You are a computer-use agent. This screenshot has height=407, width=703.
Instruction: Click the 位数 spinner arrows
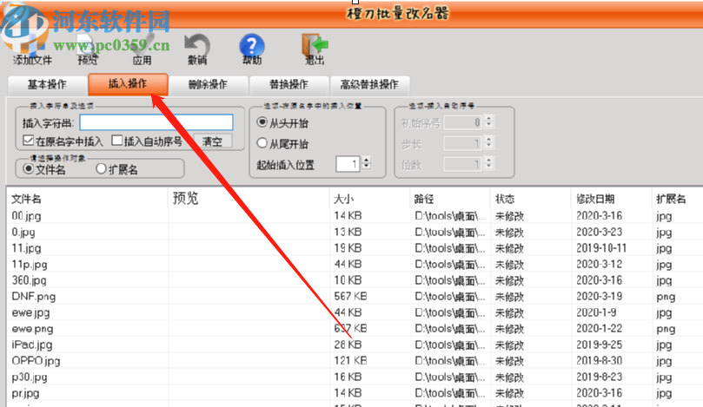tap(488, 164)
